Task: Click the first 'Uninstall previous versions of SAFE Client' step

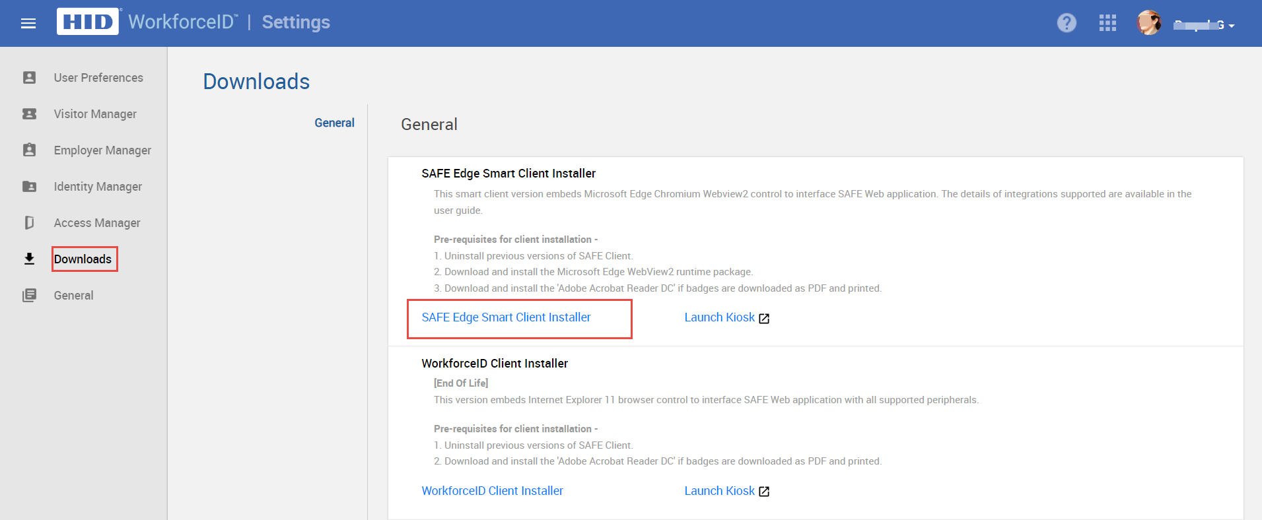Action: click(533, 256)
